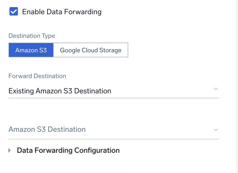
Task: Open the Forward Destination dropdown
Action: [113, 91]
